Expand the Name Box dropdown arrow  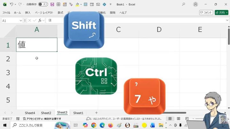coord(21,20)
